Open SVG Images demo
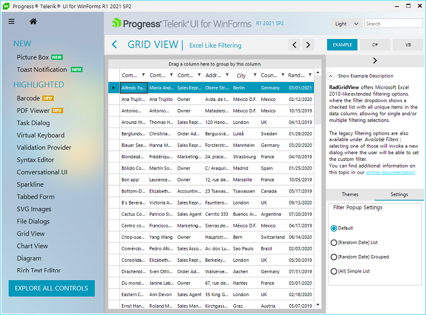The width and height of the screenshot is (426, 315). [x=34, y=209]
